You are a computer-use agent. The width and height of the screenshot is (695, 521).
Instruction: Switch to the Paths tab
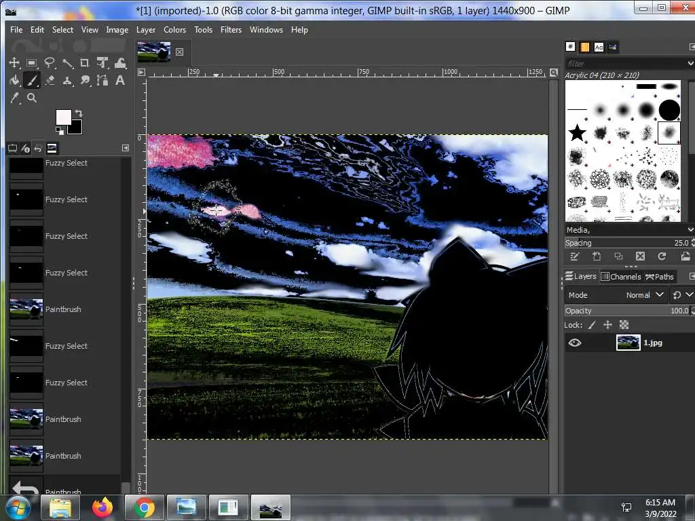point(660,277)
